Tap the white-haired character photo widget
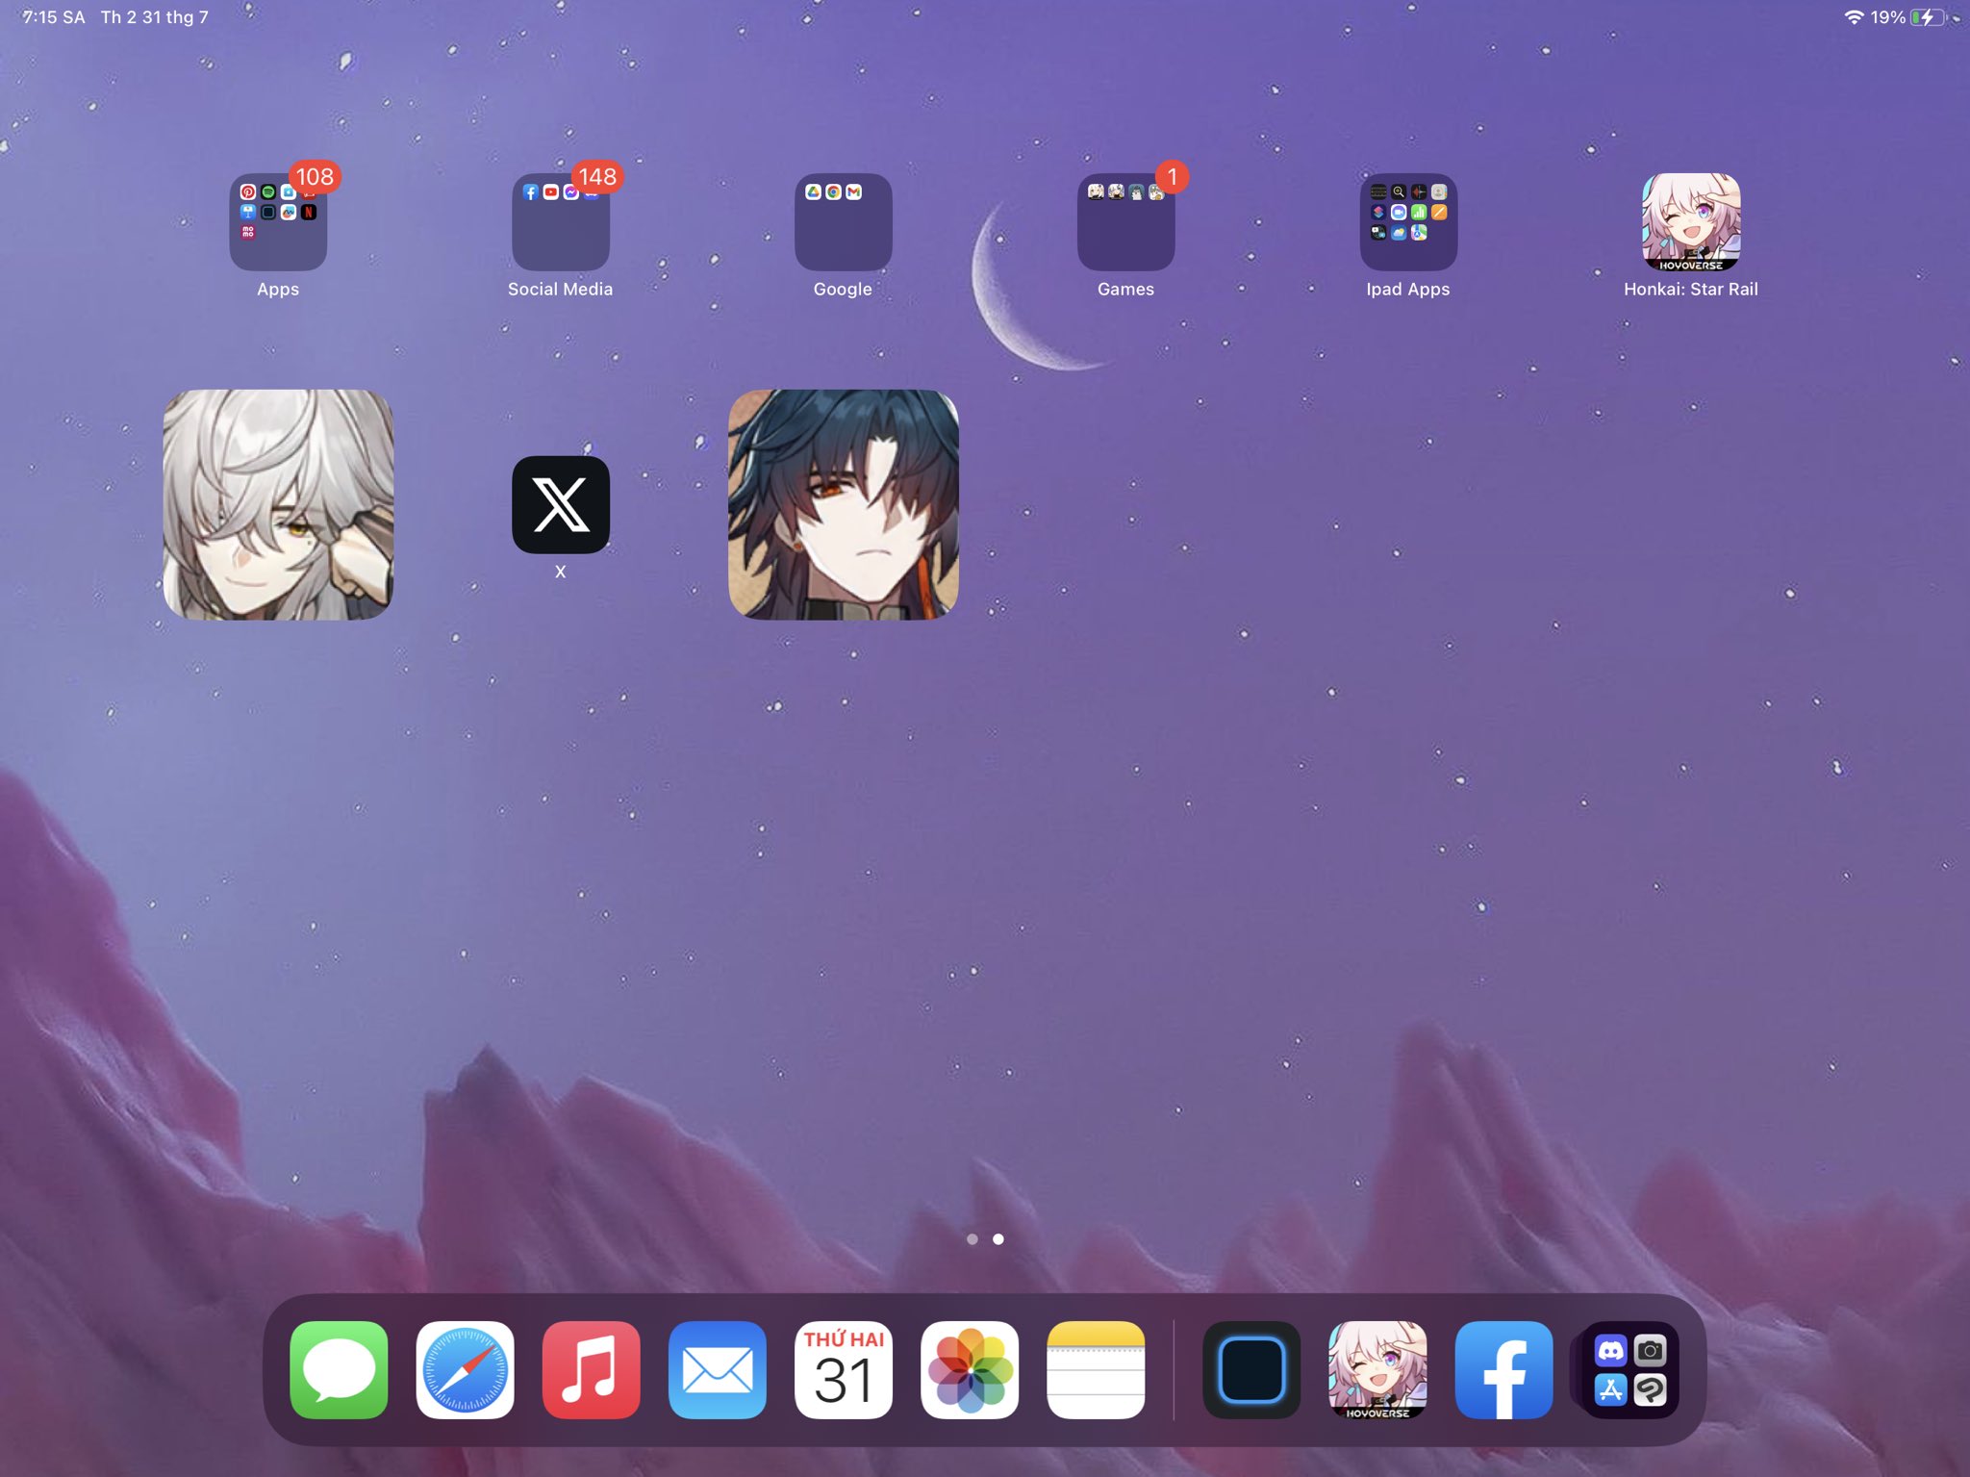This screenshot has height=1477, width=1970. coord(278,504)
